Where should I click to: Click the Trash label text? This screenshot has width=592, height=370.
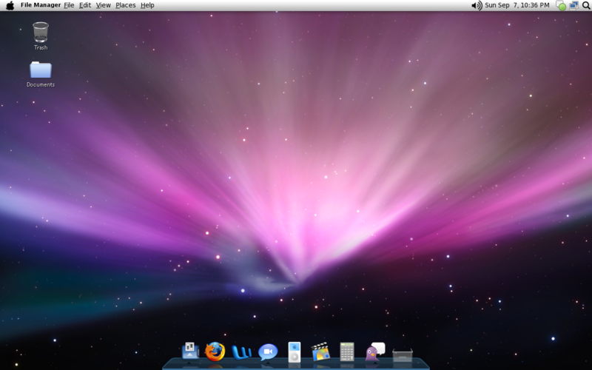41,47
